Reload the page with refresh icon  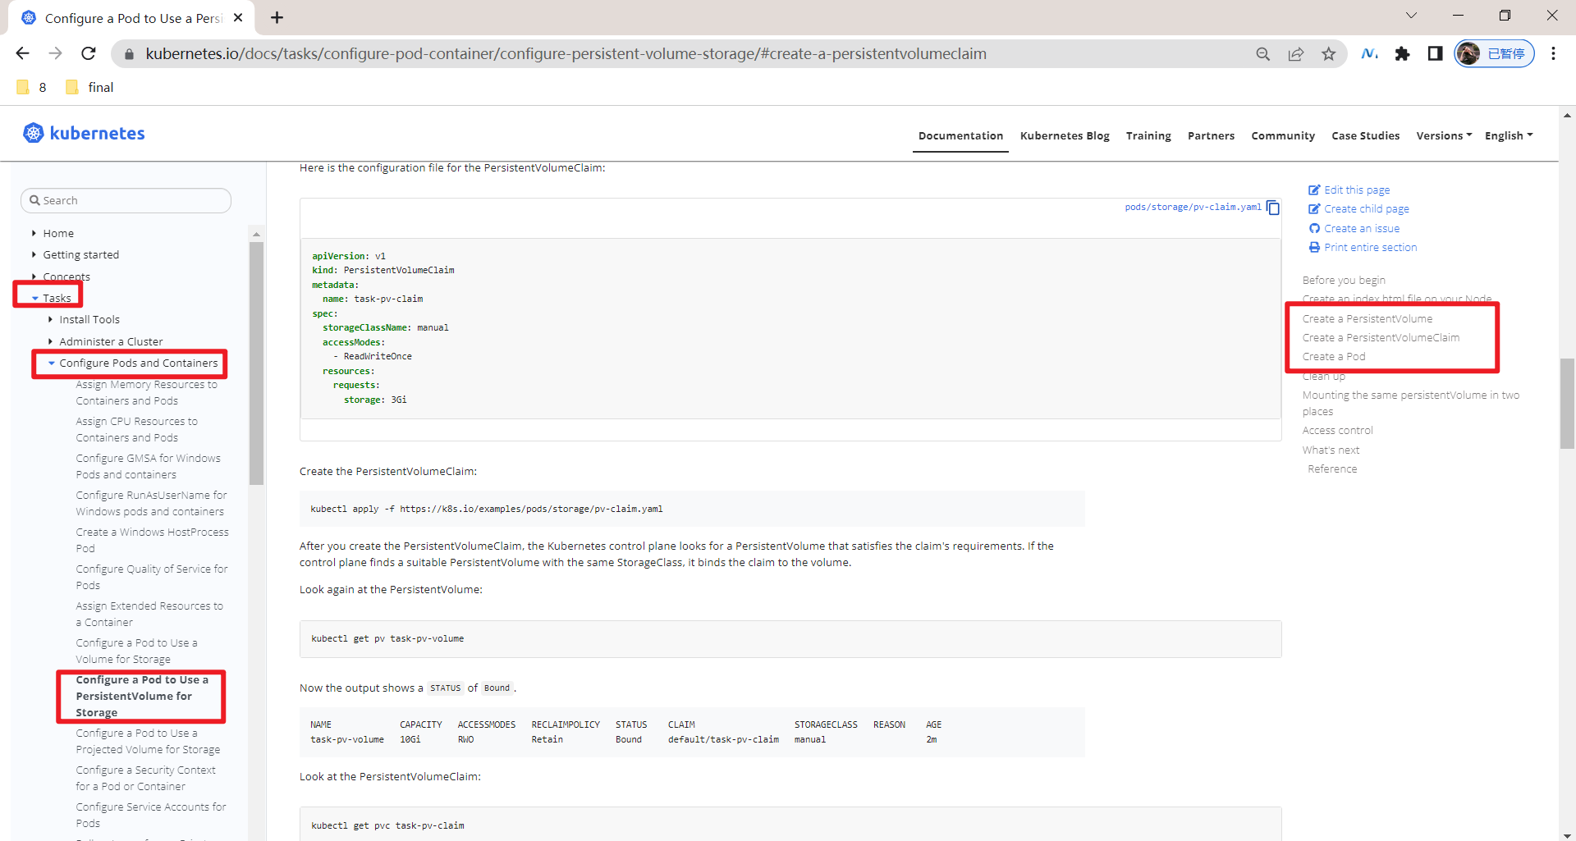tap(89, 53)
